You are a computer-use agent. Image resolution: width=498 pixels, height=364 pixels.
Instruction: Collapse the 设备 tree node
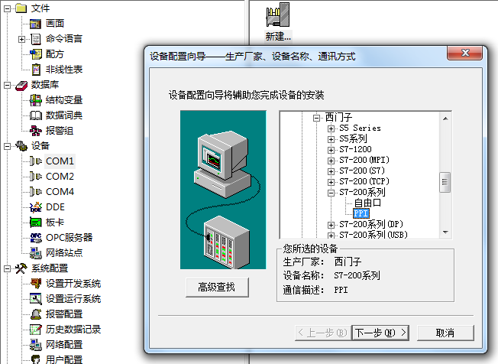7,146
